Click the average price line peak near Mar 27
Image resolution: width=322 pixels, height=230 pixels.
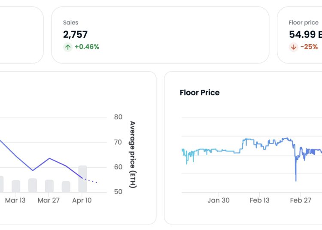49,158
